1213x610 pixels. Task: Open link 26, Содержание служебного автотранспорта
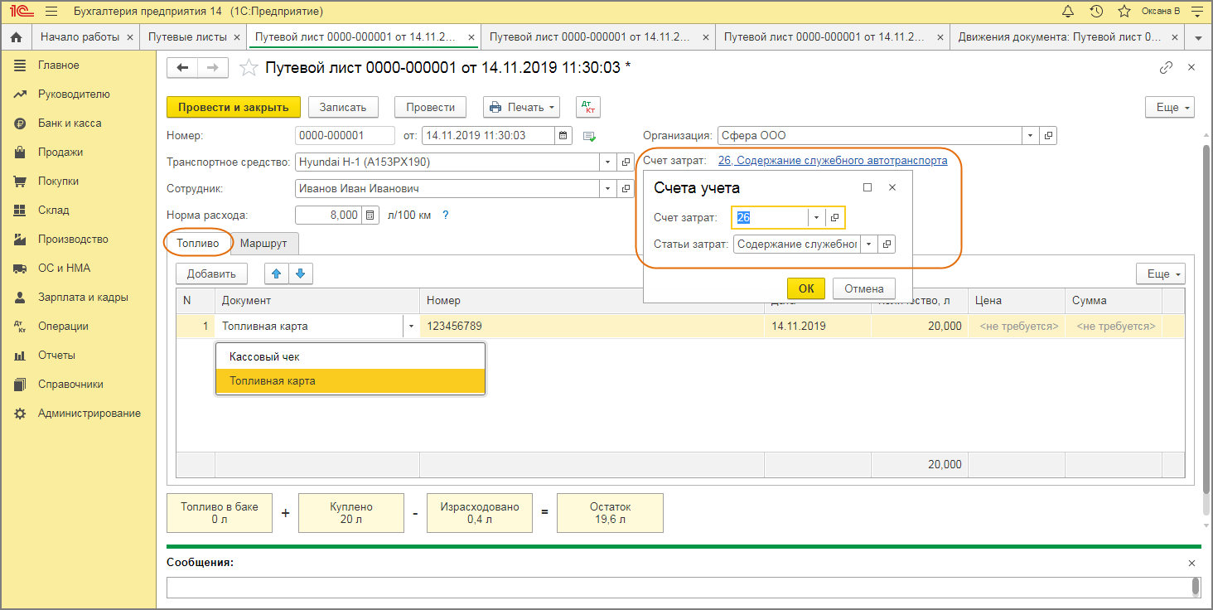(833, 161)
